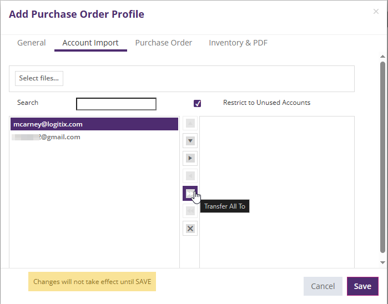Viewport: 388px width, 304px height.
Task: Select the gmail.com account entry
Action: (x=94, y=137)
